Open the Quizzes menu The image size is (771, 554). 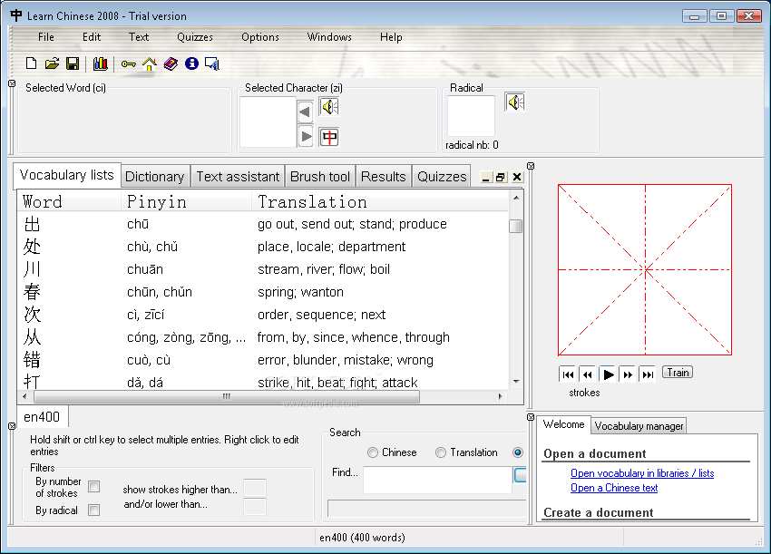click(x=195, y=37)
